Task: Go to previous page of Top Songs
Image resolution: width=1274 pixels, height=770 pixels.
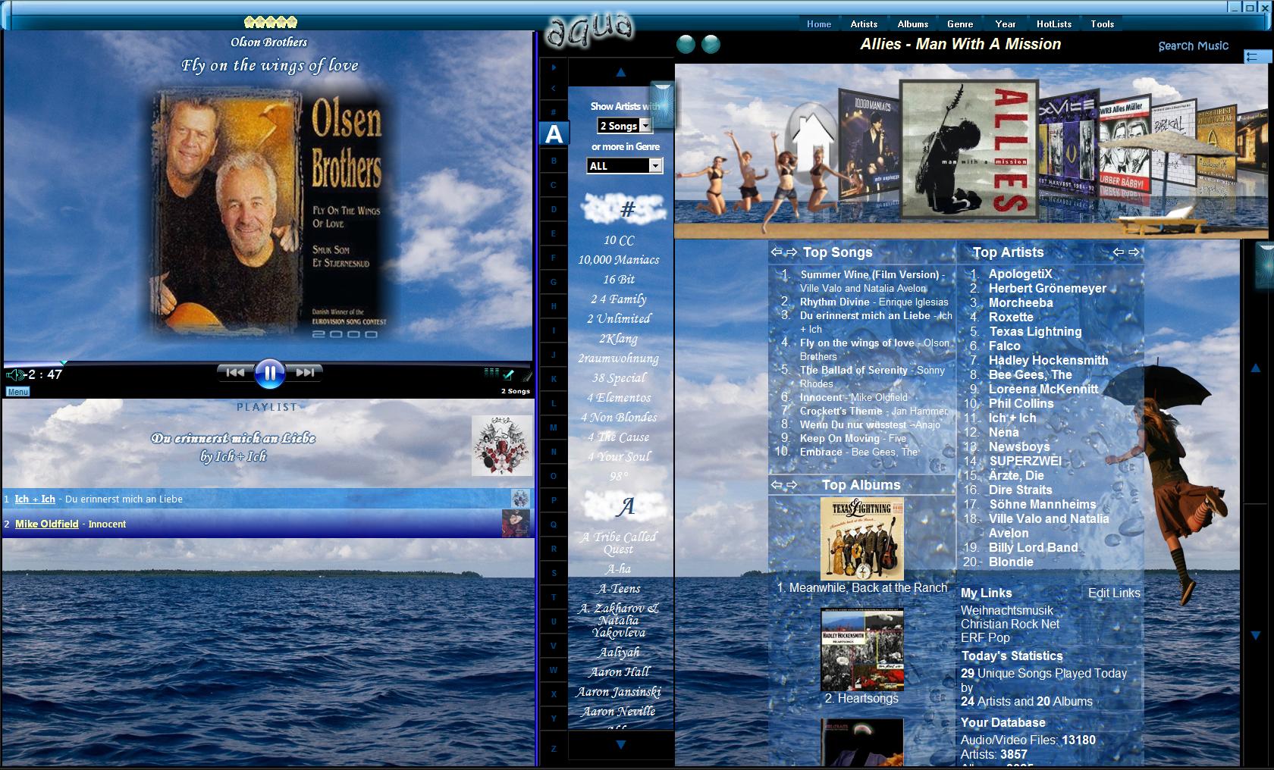Action: tap(776, 252)
